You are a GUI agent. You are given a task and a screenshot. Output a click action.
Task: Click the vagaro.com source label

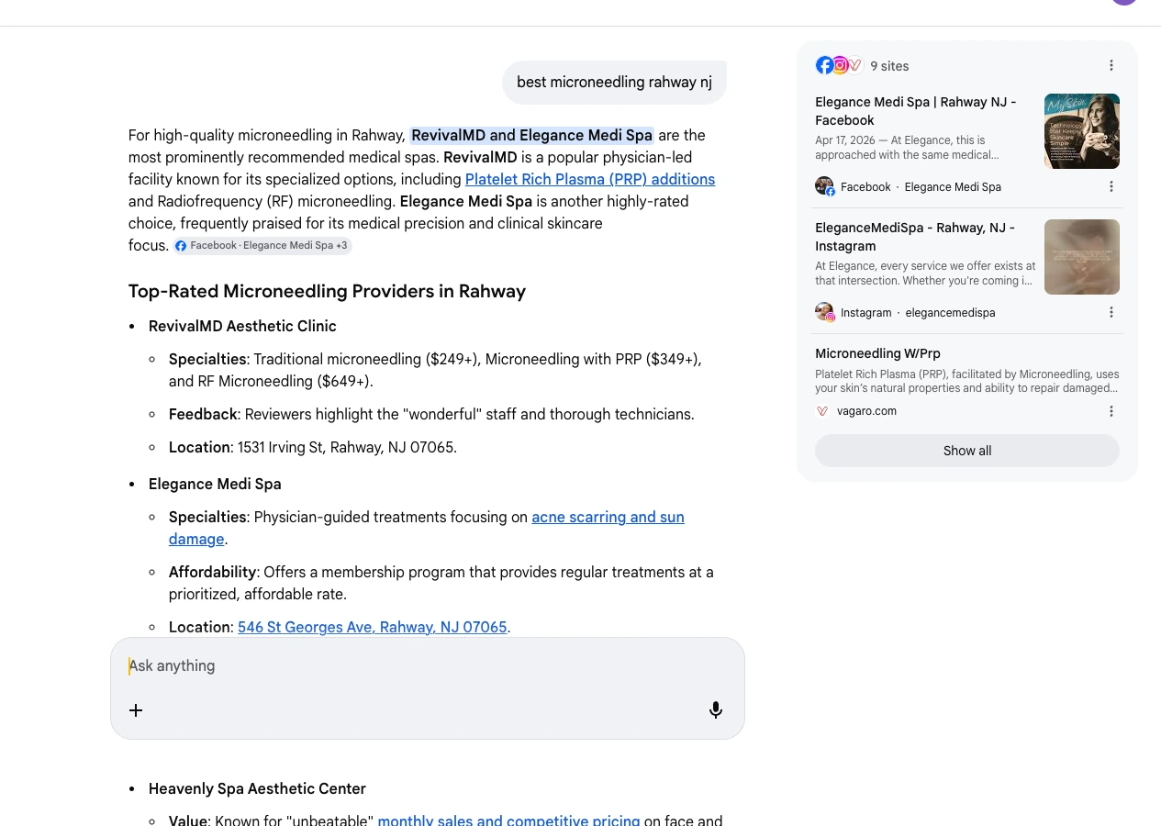point(866,411)
